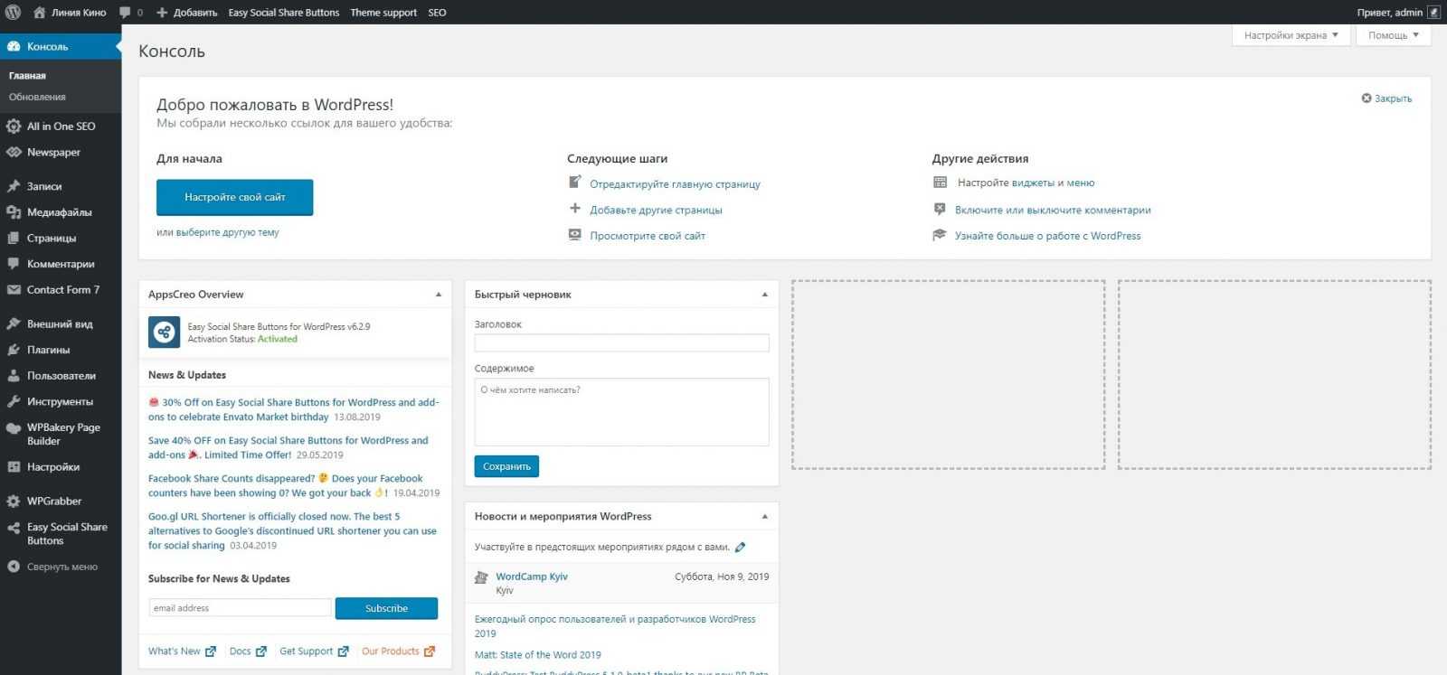Close the welcome panel via Закрыть
The height and width of the screenshot is (675, 1447).
(x=1386, y=98)
